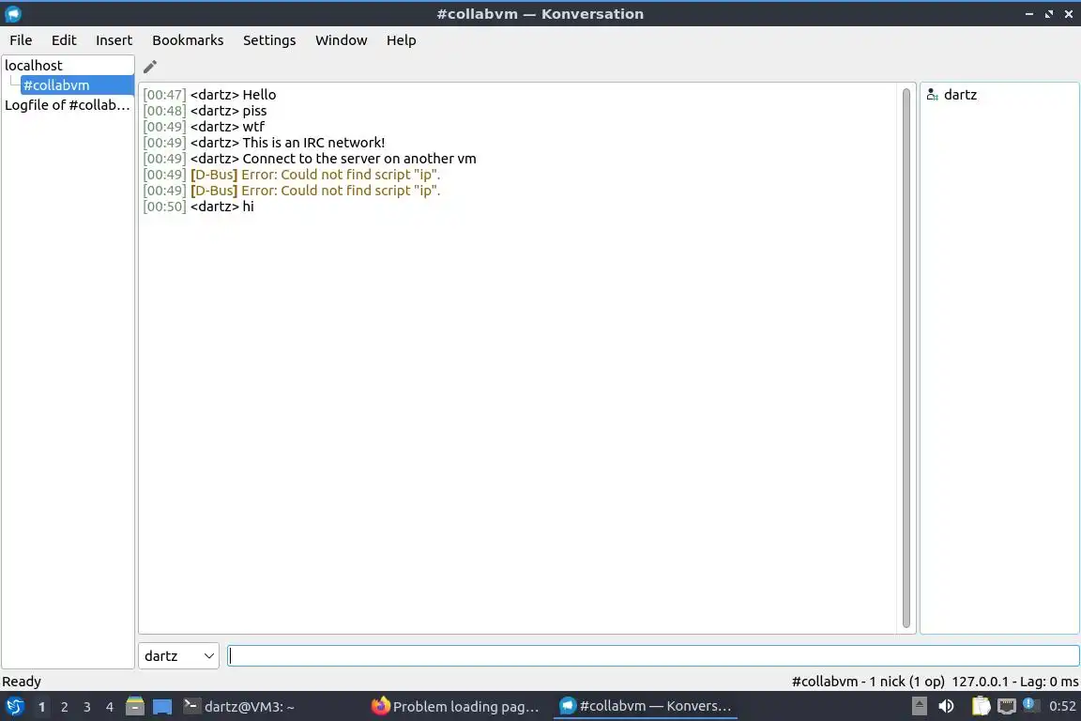This screenshot has width=1081, height=721.
Task: Open the Logfile of #collab… entry
Action: pyautogui.click(x=68, y=105)
